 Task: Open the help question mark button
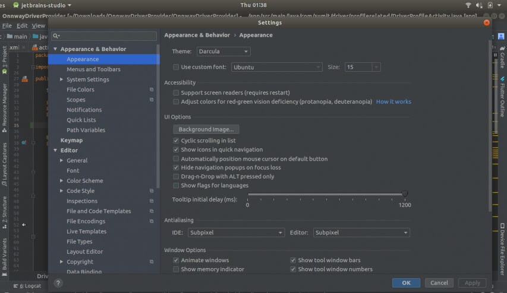pos(58,283)
